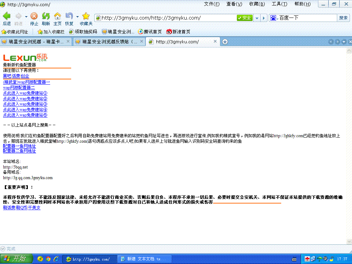Click the scroll tabs right icon
Image resolution: width=352 pixels, height=264 pixels.
[337, 42]
